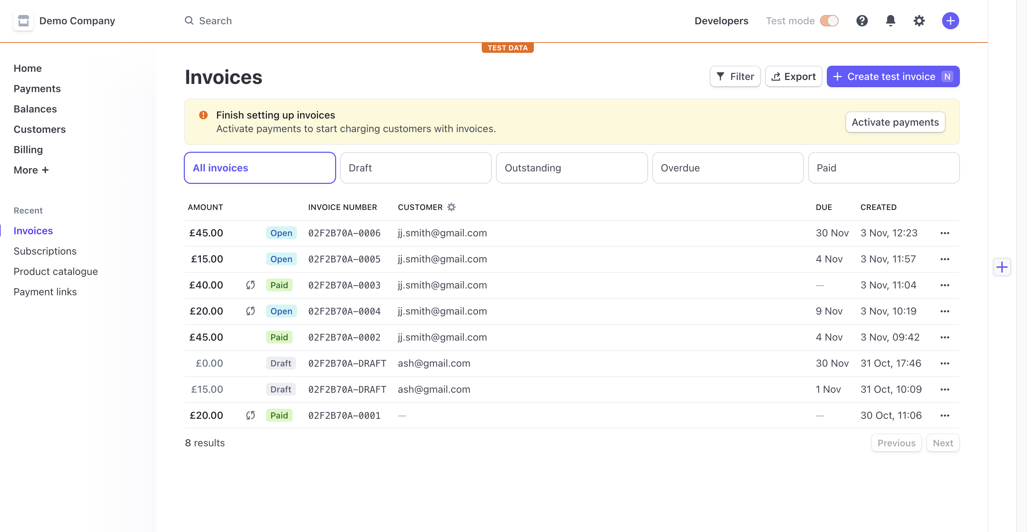This screenshot has height=532, width=1027.
Task: Open the help question mark icon
Action: click(861, 21)
